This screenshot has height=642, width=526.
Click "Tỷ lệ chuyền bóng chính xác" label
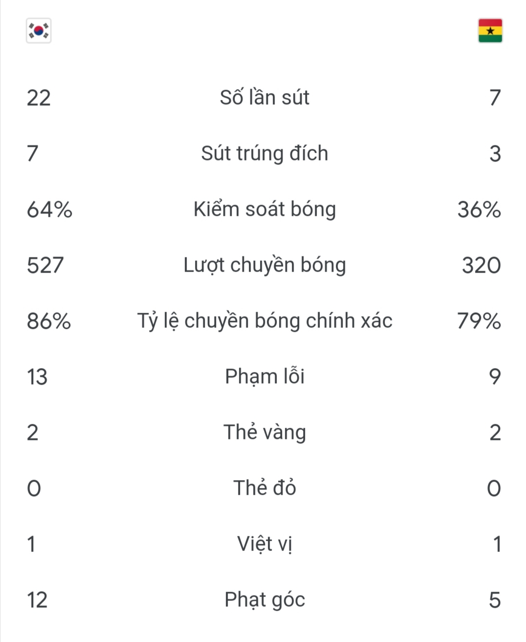264,321
